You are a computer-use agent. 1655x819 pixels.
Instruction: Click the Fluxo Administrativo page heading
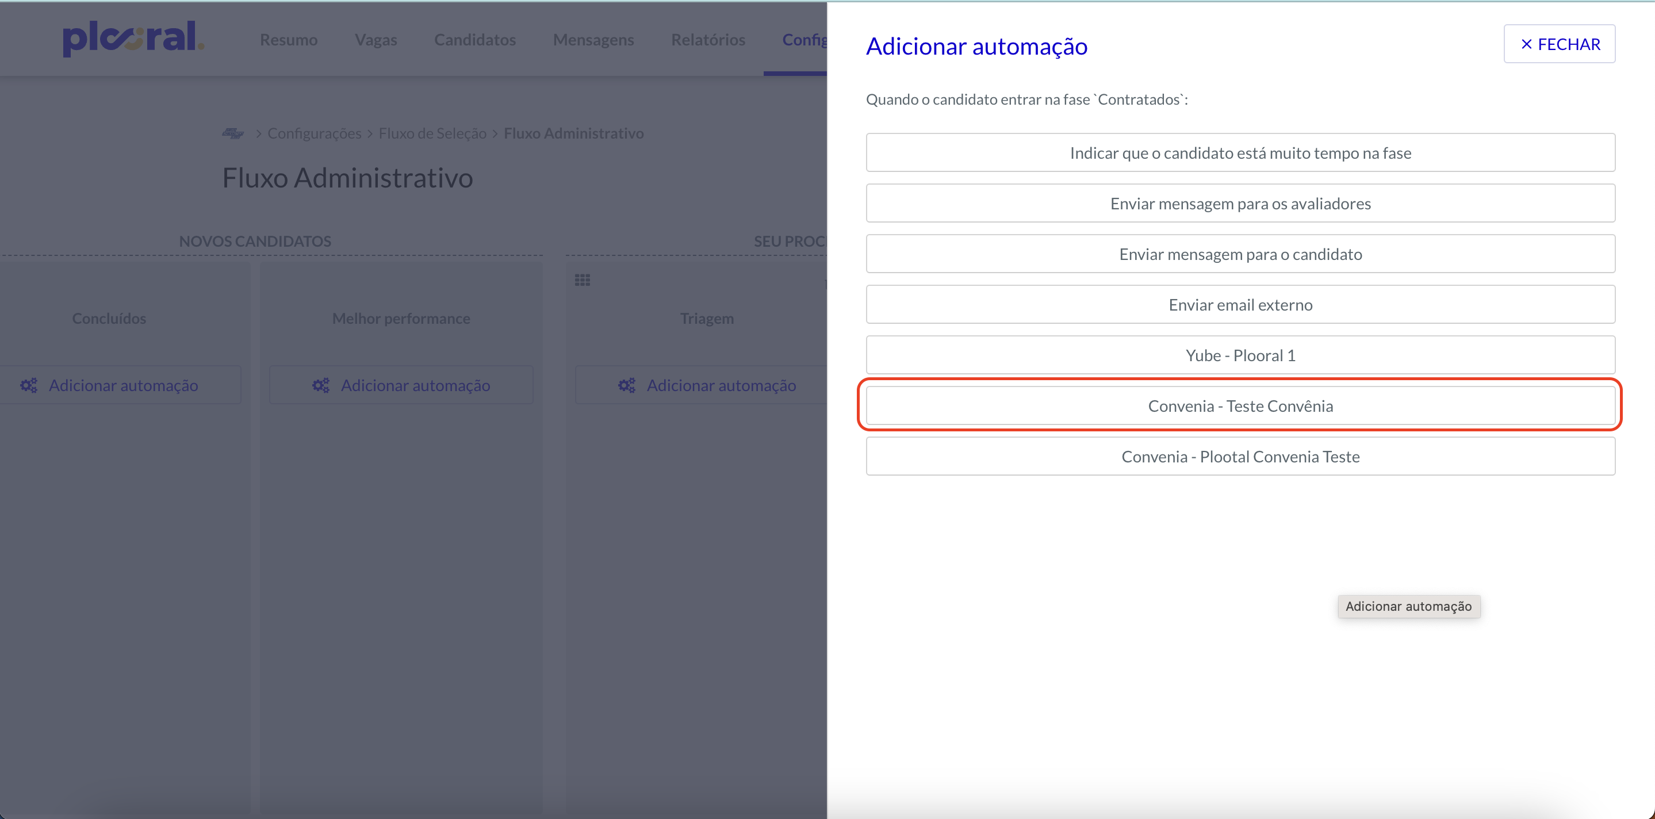click(347, 178)
